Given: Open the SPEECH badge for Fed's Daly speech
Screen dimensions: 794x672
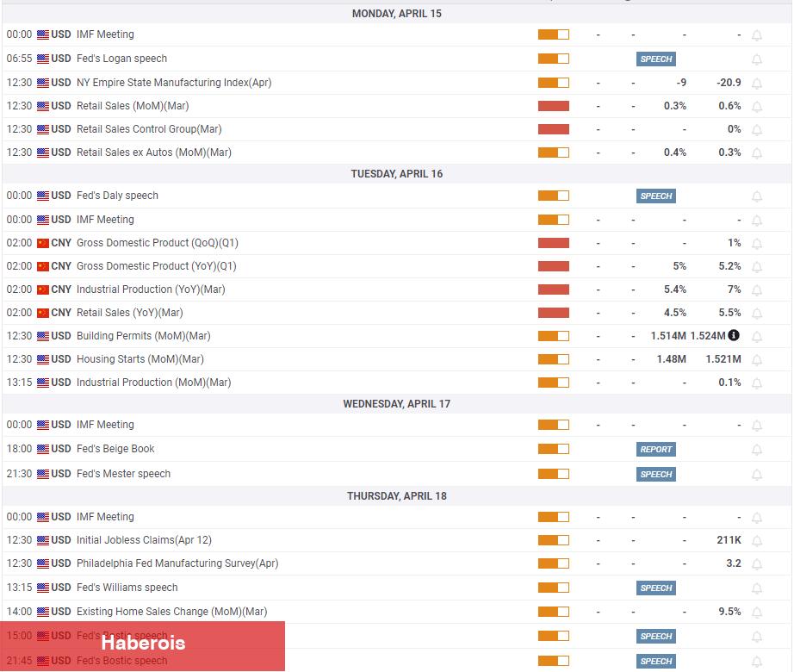Looking at the screenshot, I should point(655,196).
